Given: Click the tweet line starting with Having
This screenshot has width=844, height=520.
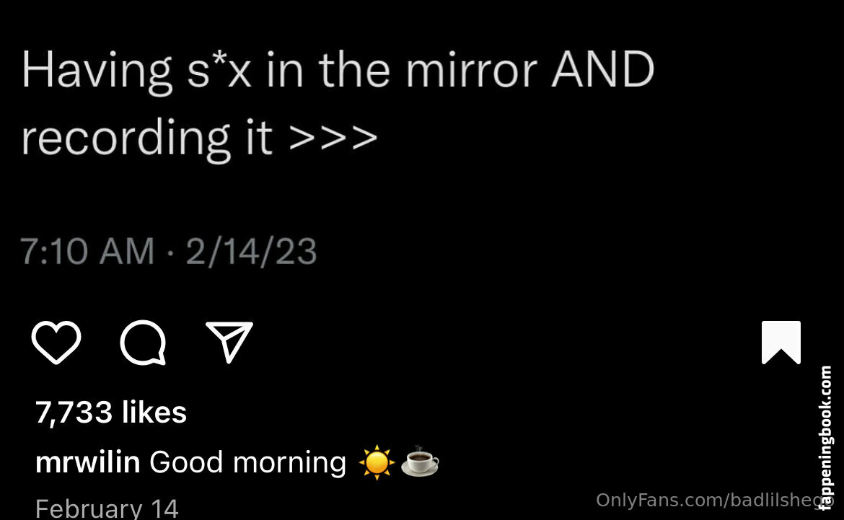Looking at the screenshot, I should pos(338,71).
